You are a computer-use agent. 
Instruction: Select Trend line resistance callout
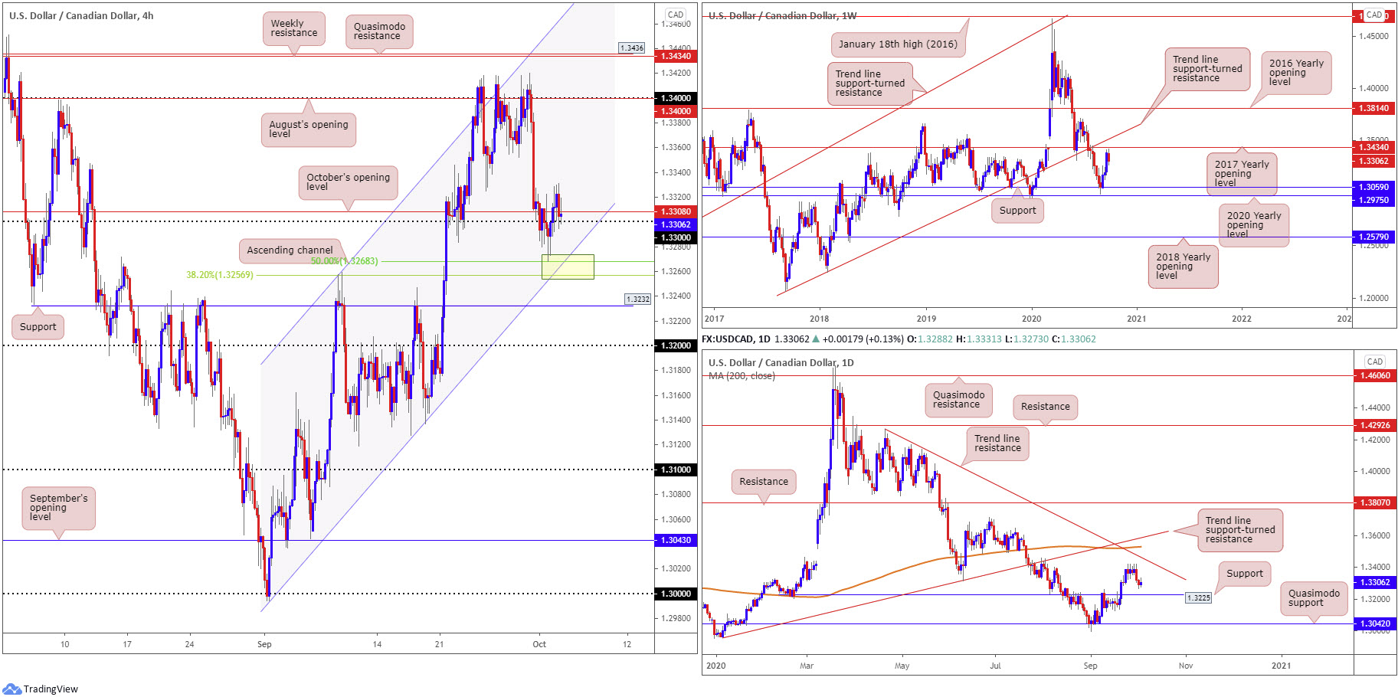tap(997, 443)
